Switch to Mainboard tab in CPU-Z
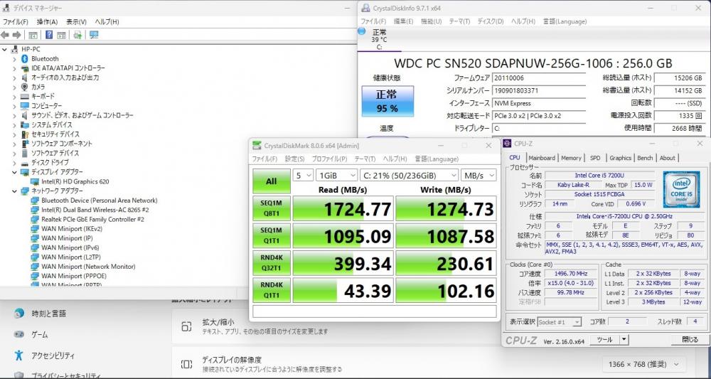This screenshot has width=711, height=379. tap(541, 158)
